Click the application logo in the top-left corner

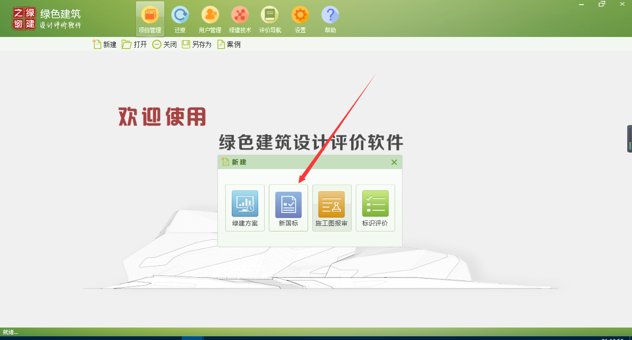click(x=24, y=18)
